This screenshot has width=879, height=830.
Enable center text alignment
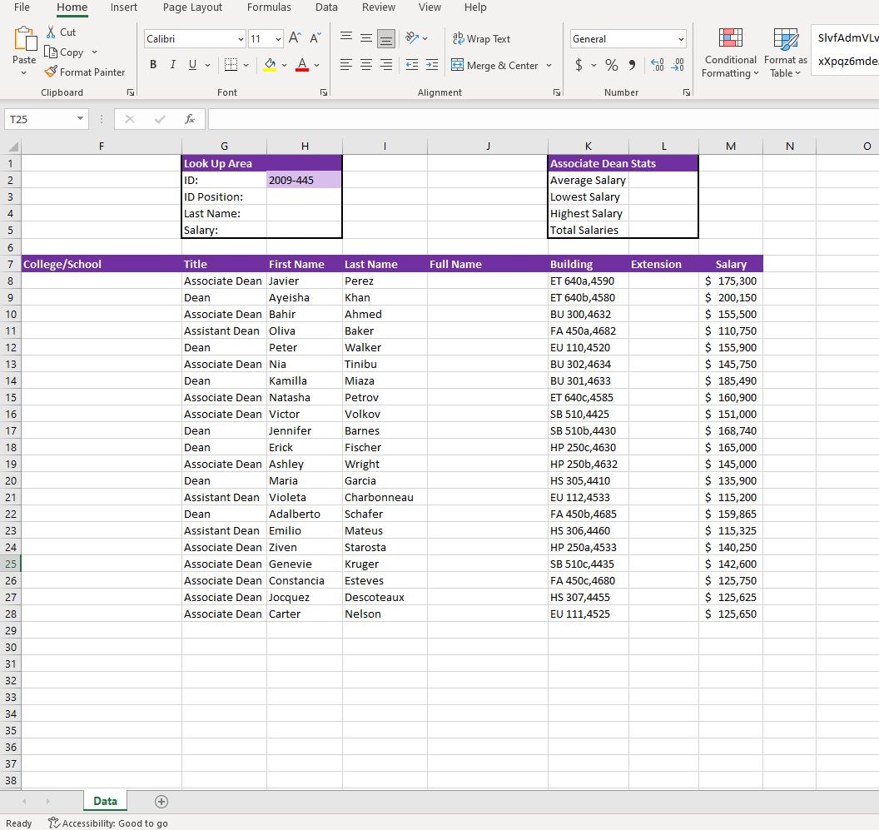coord(366,64)
